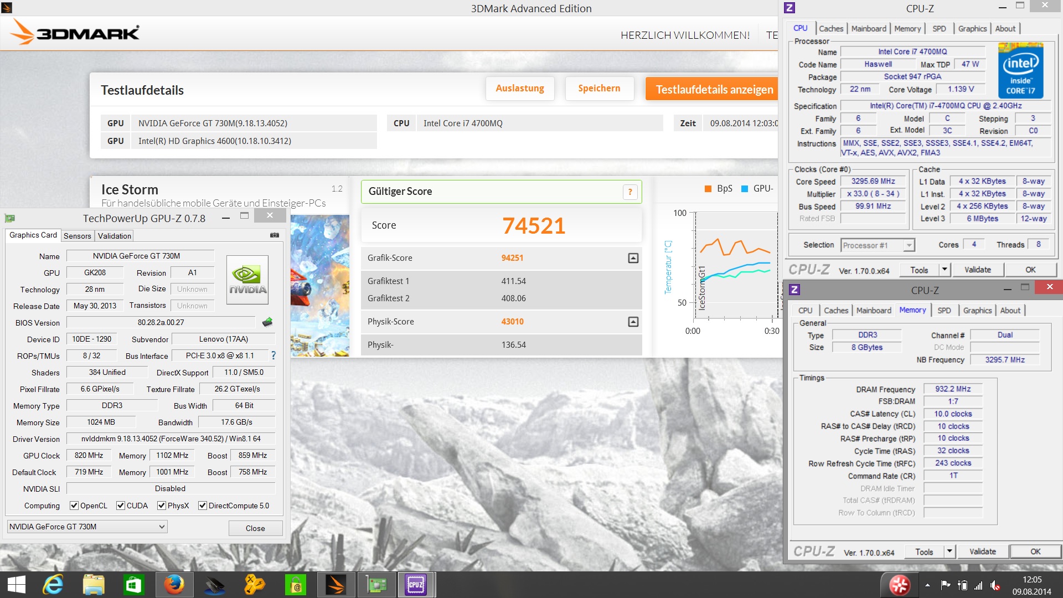Image resolution: width=1063 pixels, height=598 pixels.
Task: Click the 3DMark logo
Action: [75, 33]
